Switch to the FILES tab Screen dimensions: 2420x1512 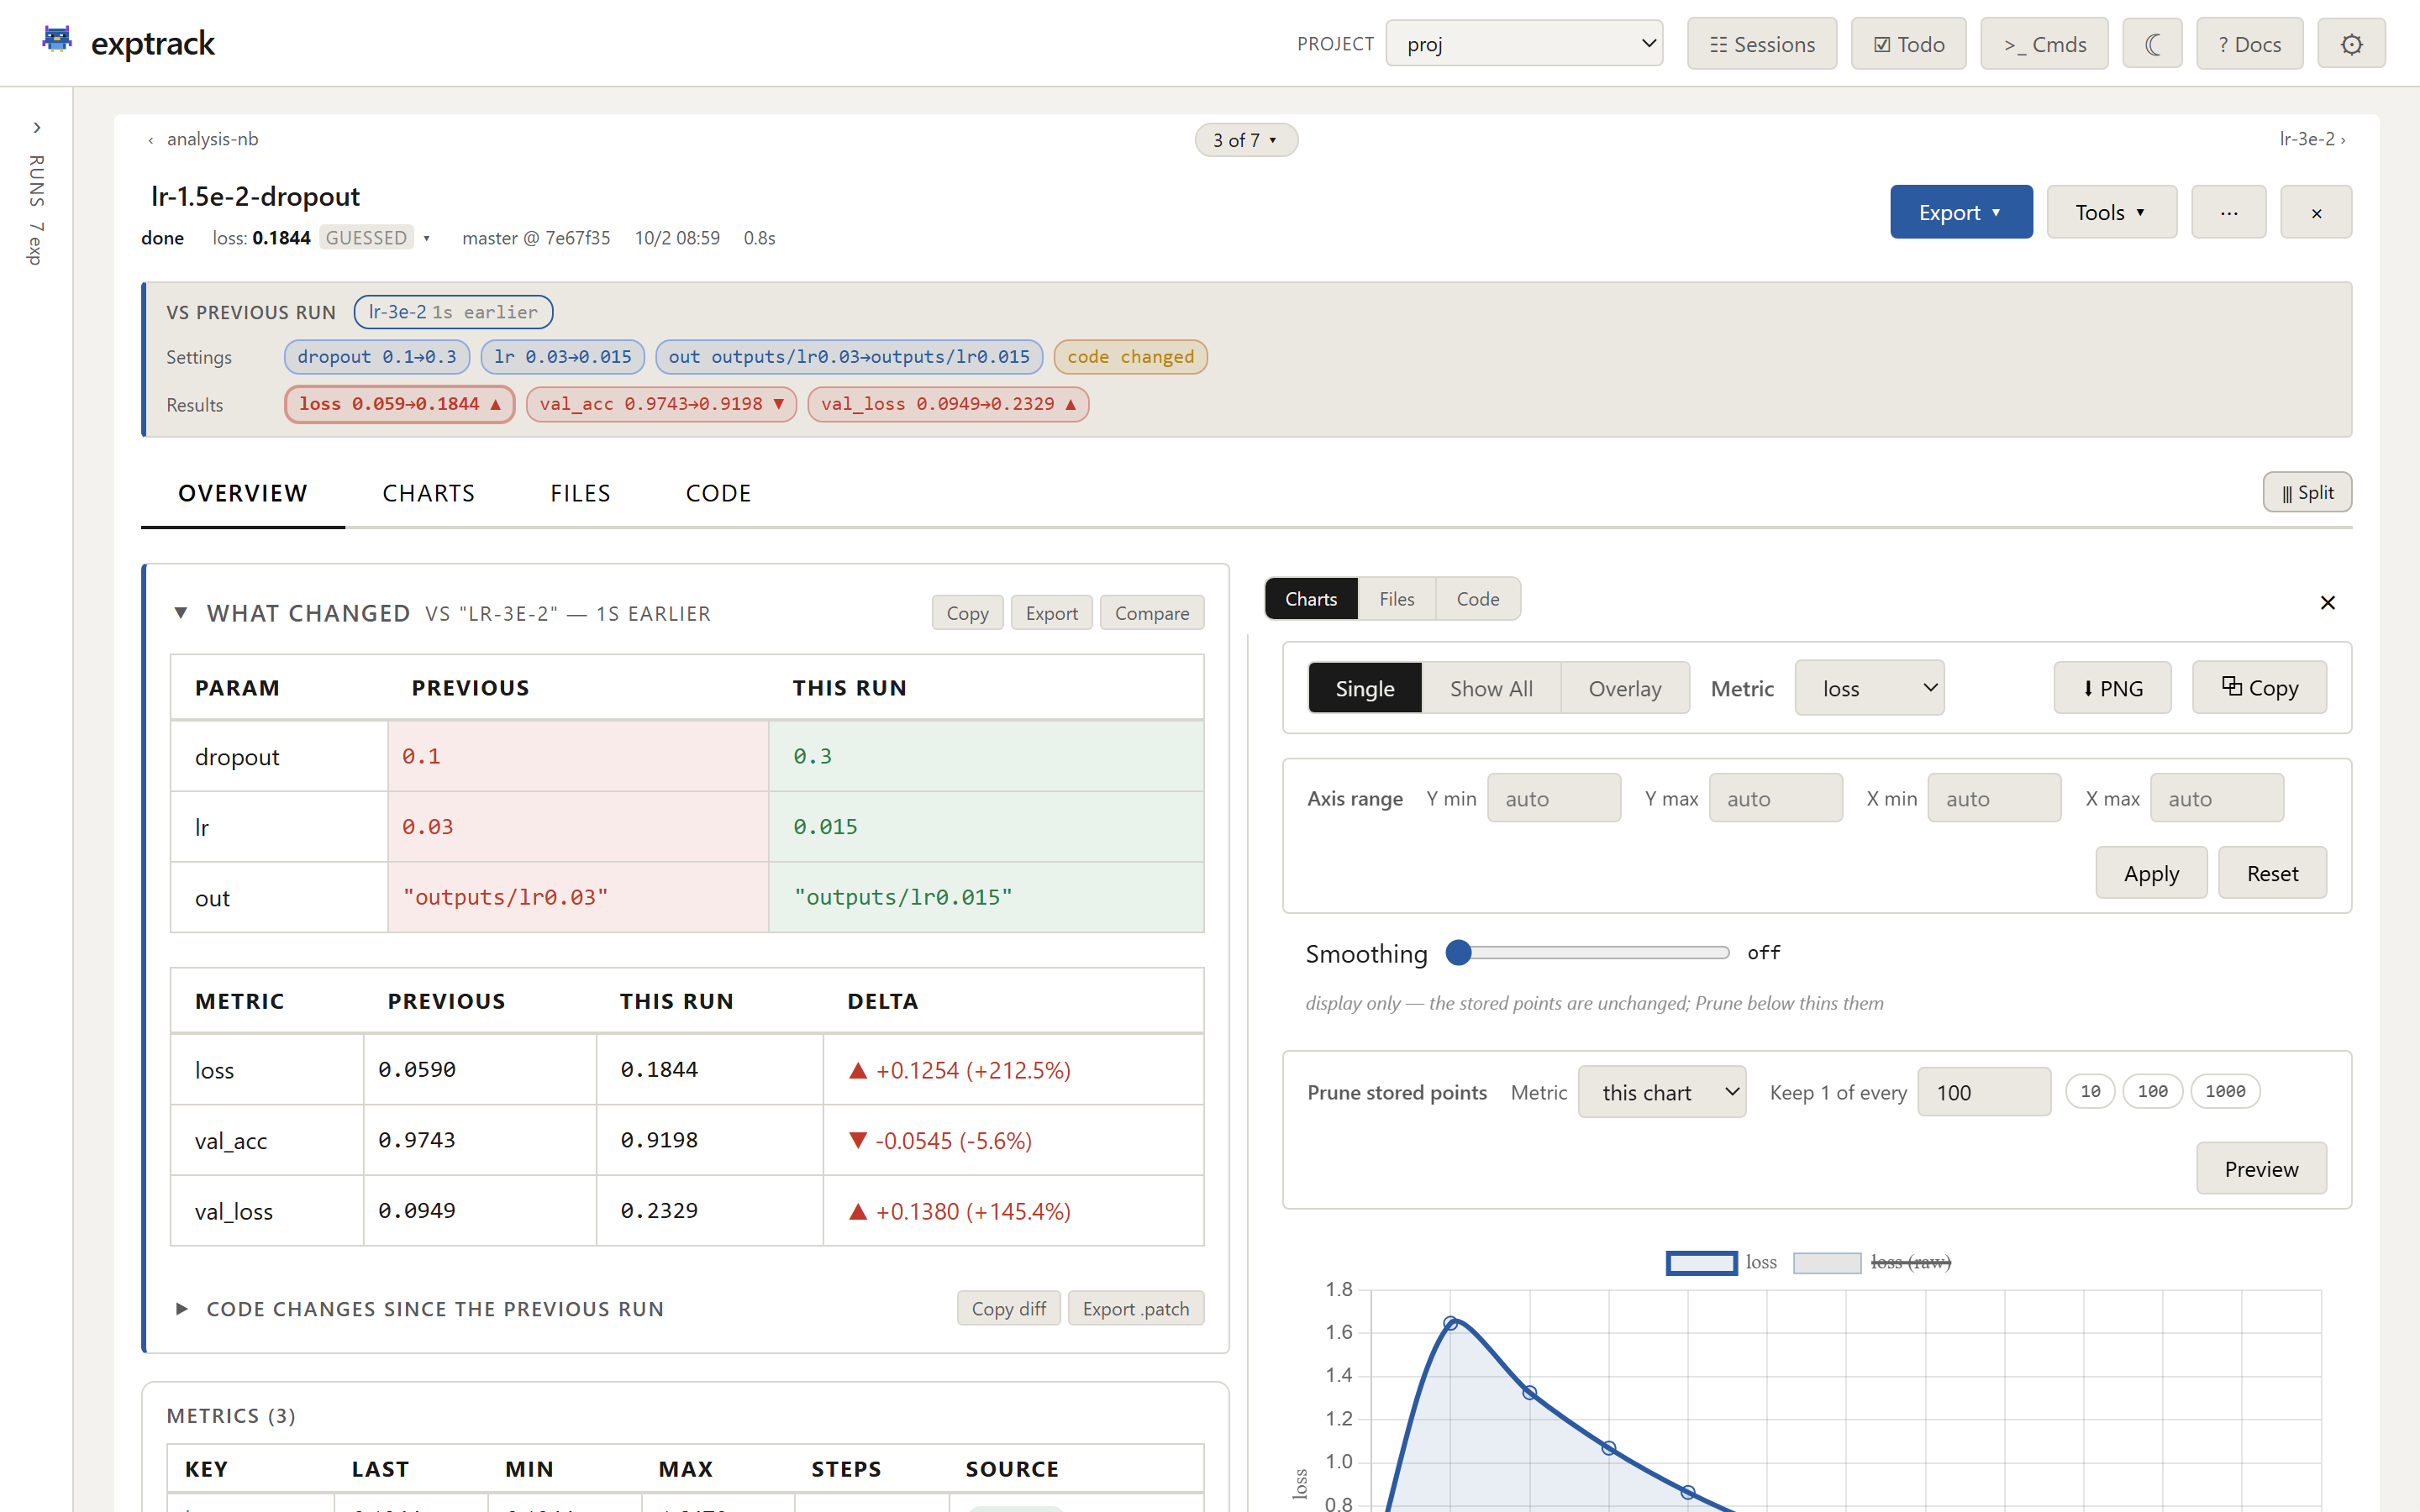pyautogui.click(x=580, y=494)
